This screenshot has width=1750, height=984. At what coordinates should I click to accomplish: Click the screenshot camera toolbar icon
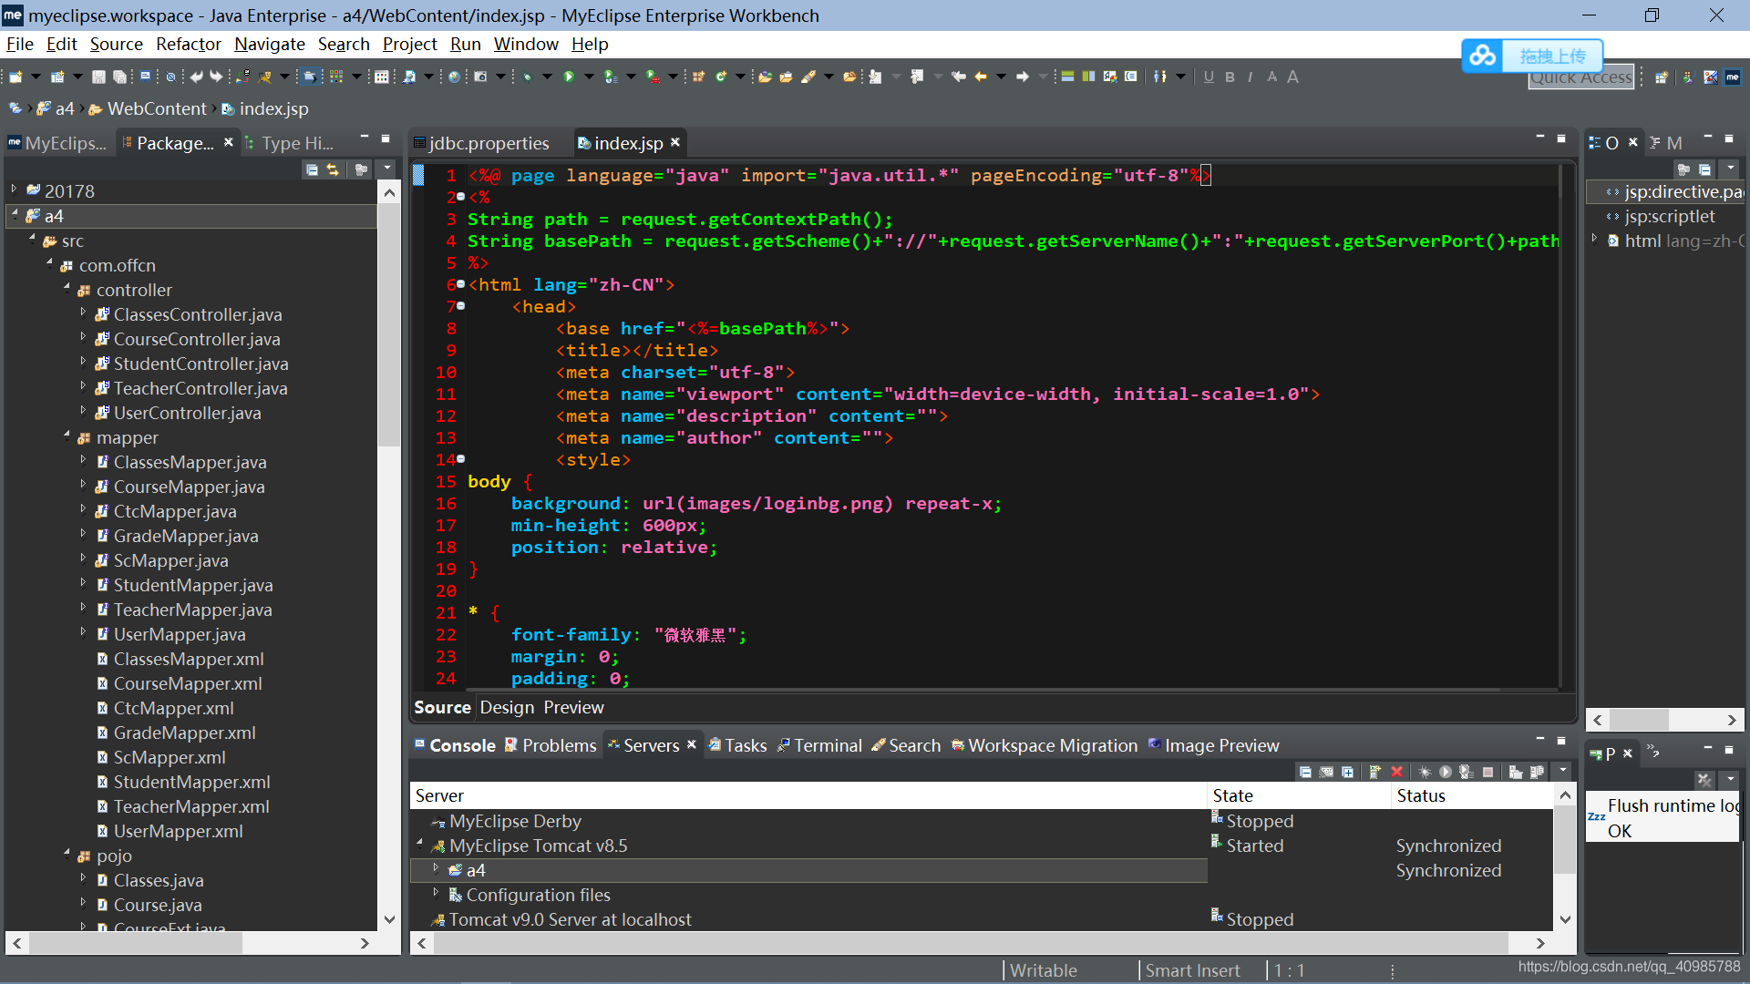click(x=480, y=77)
